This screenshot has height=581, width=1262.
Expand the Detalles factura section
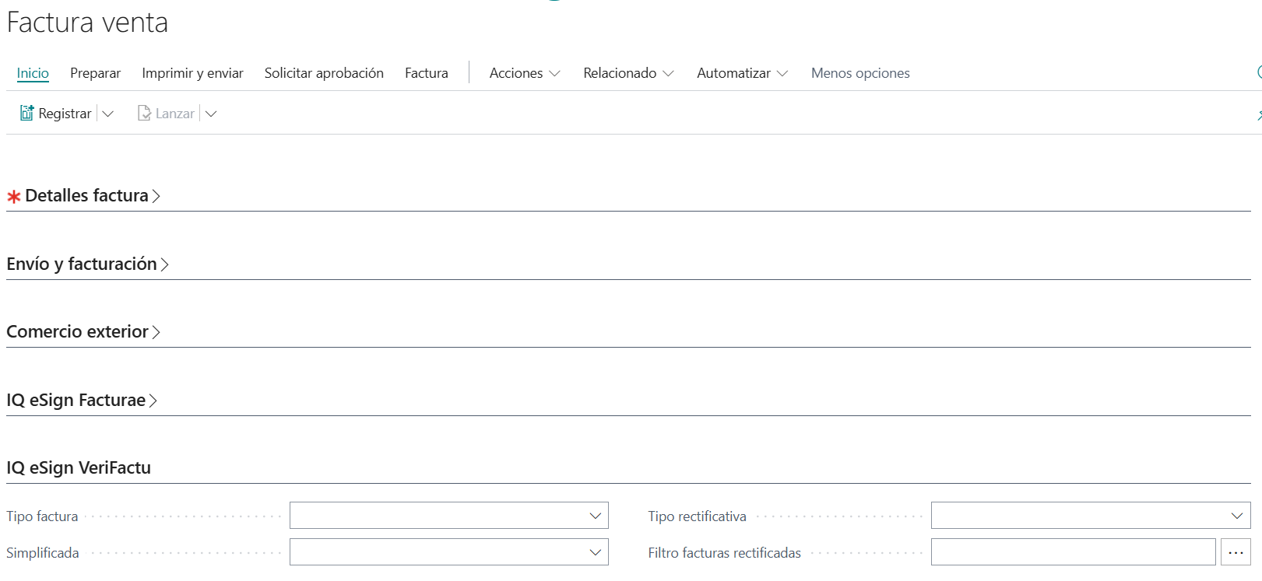[93, 195]
